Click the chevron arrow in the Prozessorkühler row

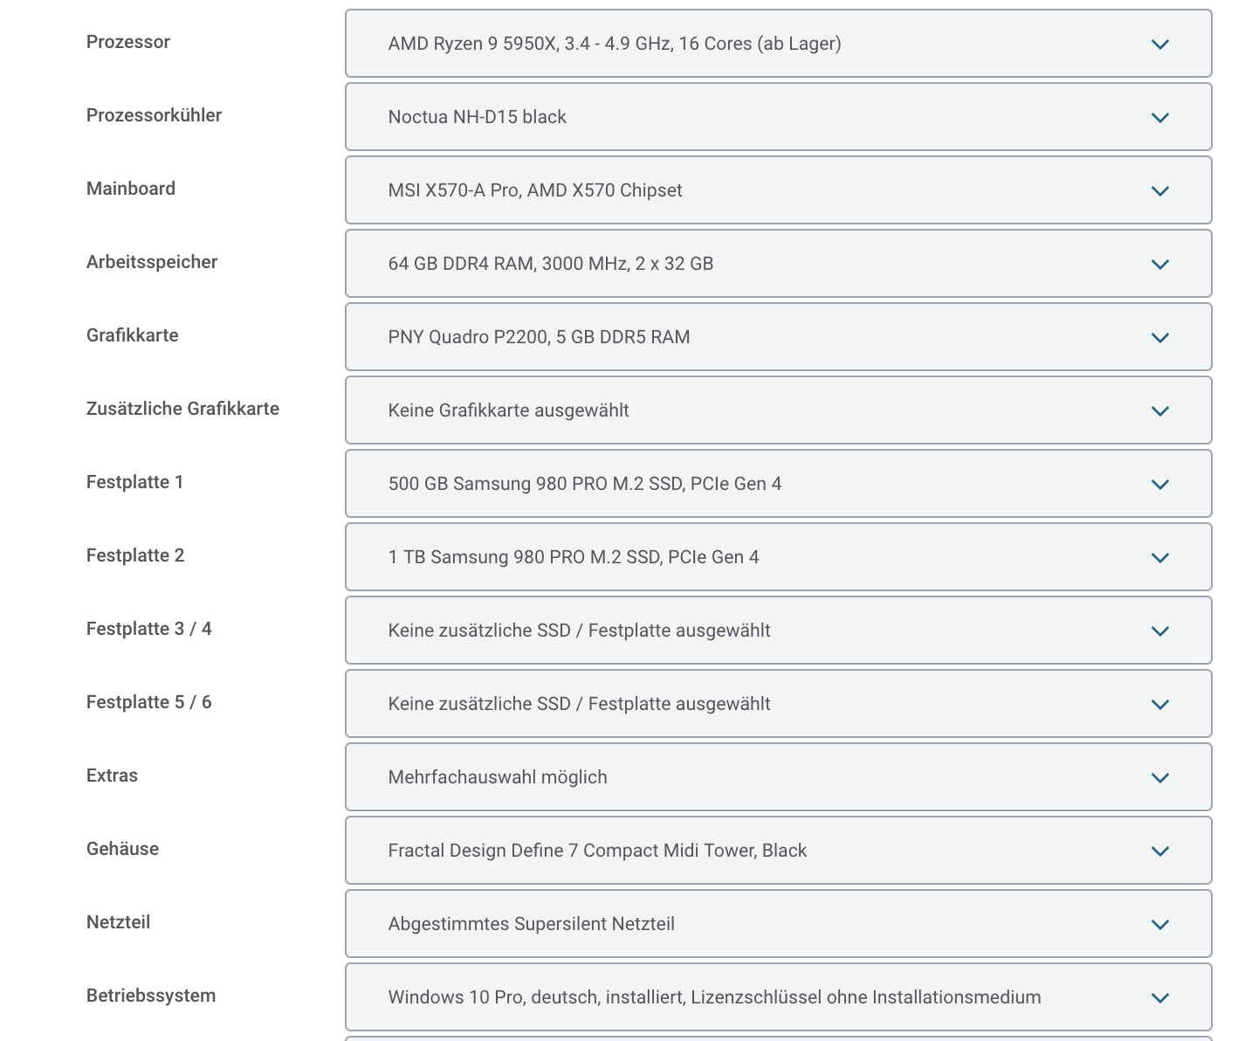[x=1159, y=118]
